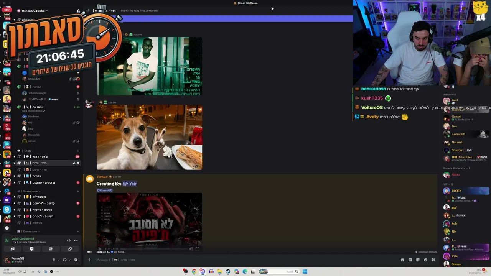Open the Voice Connected details
This screenshot has width=491, height=276.
[x=23, y=239]
